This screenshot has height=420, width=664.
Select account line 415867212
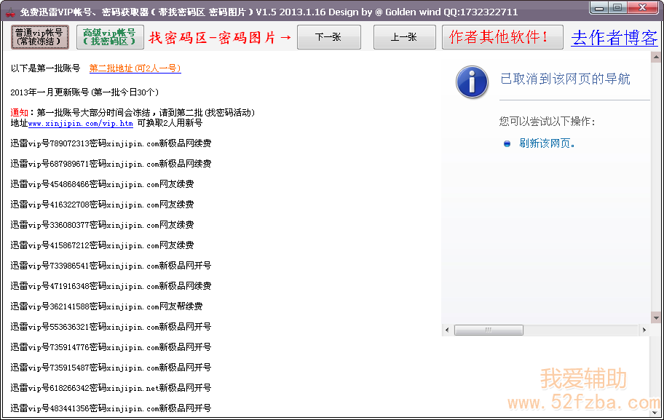pyautogui.click(x=102, y=245)
